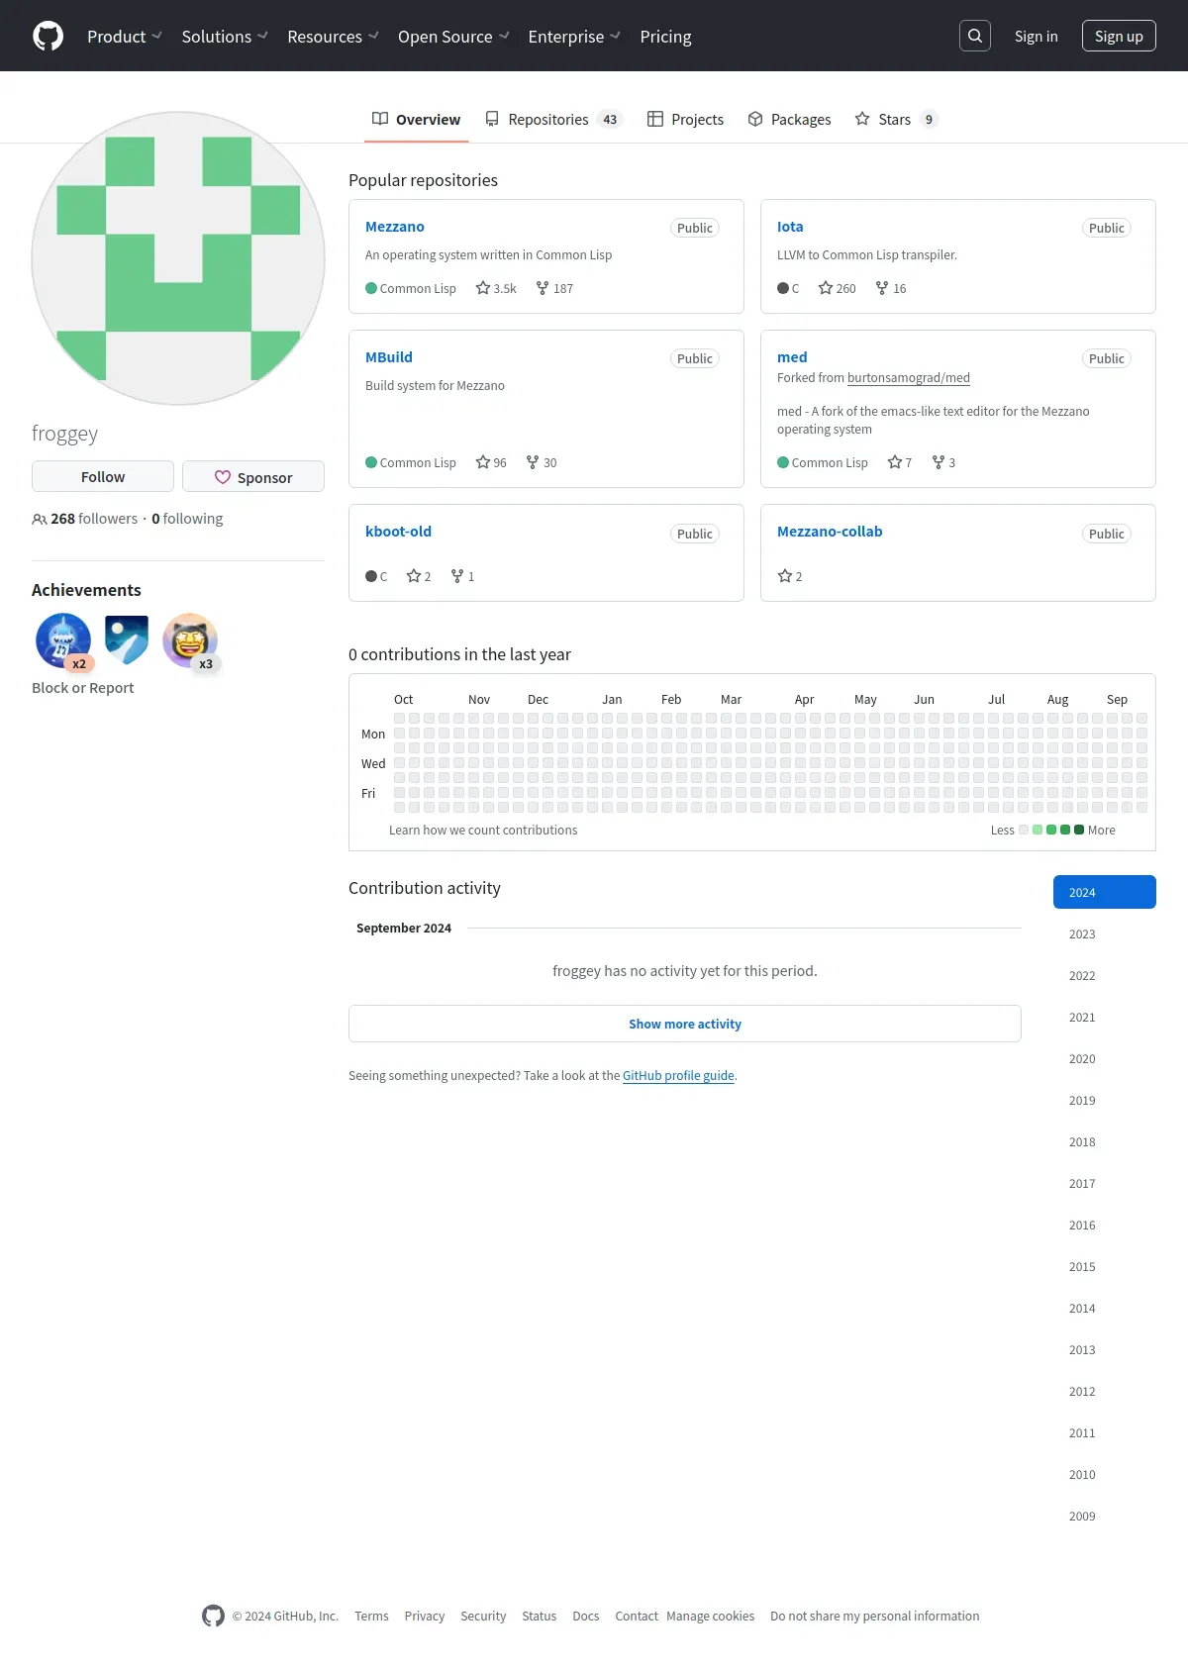The width and height of the screenshot is (1188, 1668).
Task: Click Show more activity button
Action: [x=685, y=1024]
